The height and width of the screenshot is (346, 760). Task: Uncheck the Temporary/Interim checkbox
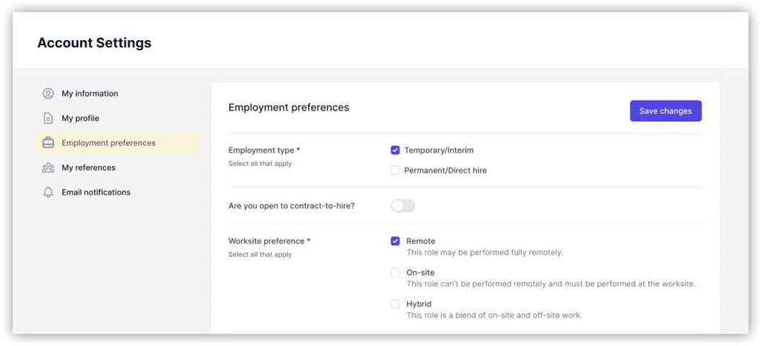[x=396, y=150]
